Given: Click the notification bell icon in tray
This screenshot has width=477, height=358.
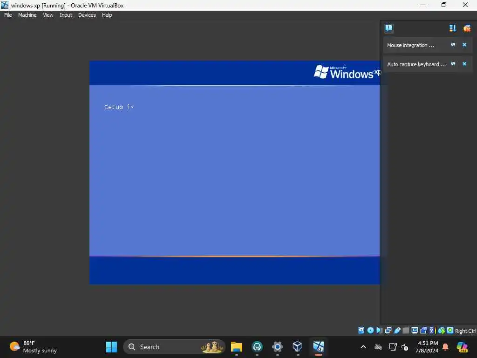Looking at the screenshot, I should (x=445, y=347).
